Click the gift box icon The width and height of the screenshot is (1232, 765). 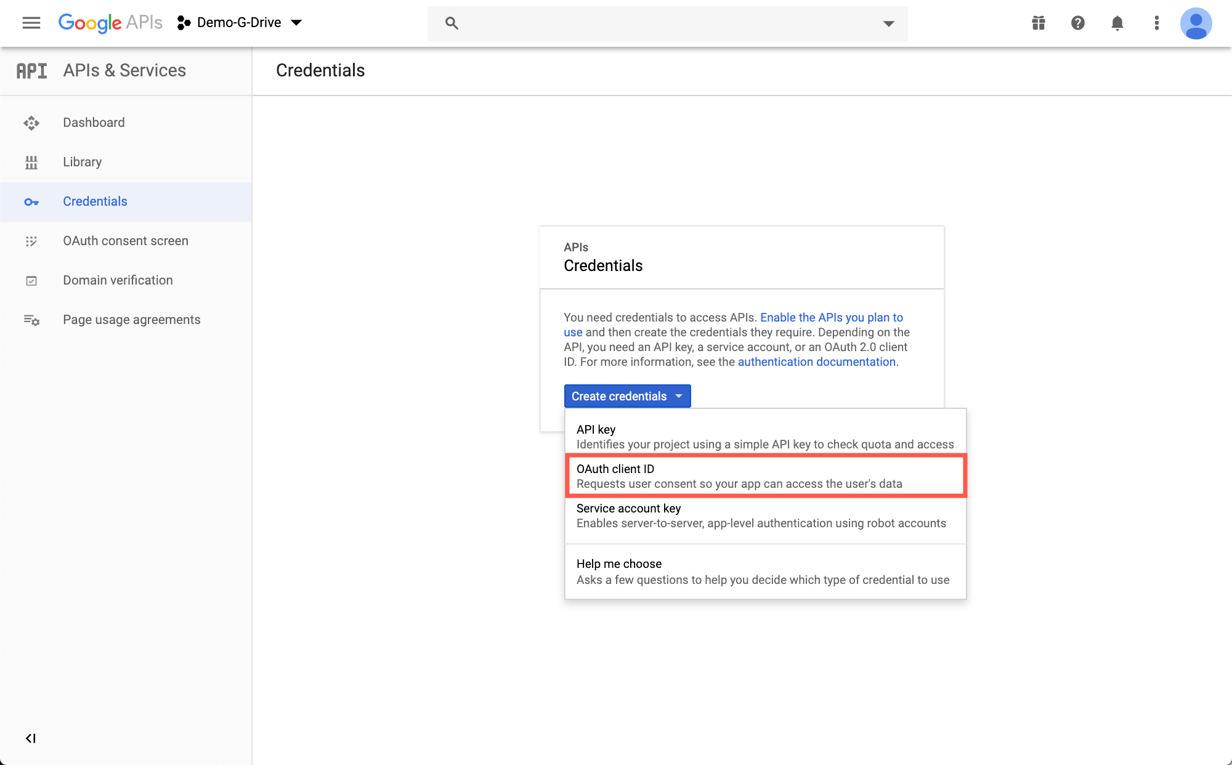click(x=1039, y=23)
